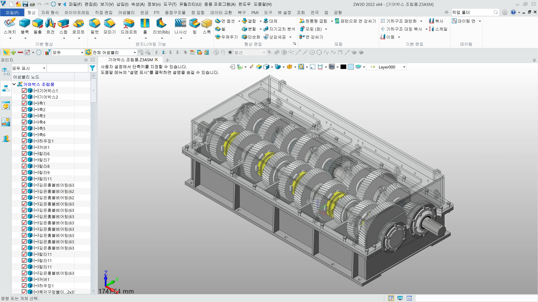Select the 스케일 (Scale) tool

438,29
